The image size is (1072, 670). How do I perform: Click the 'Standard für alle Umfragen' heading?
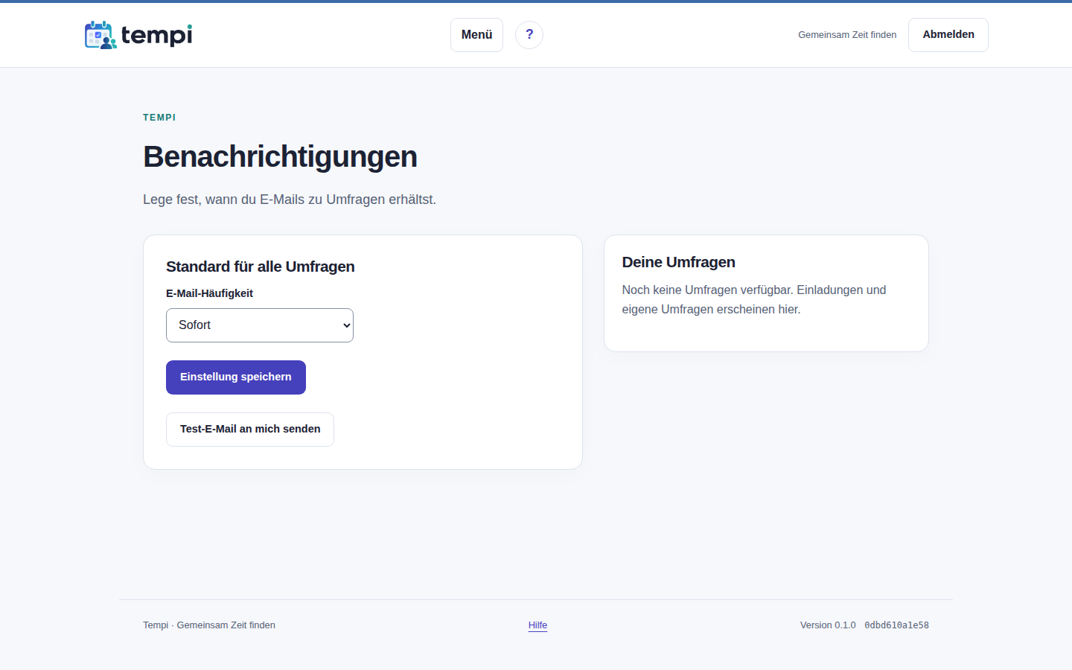(261, 267)
